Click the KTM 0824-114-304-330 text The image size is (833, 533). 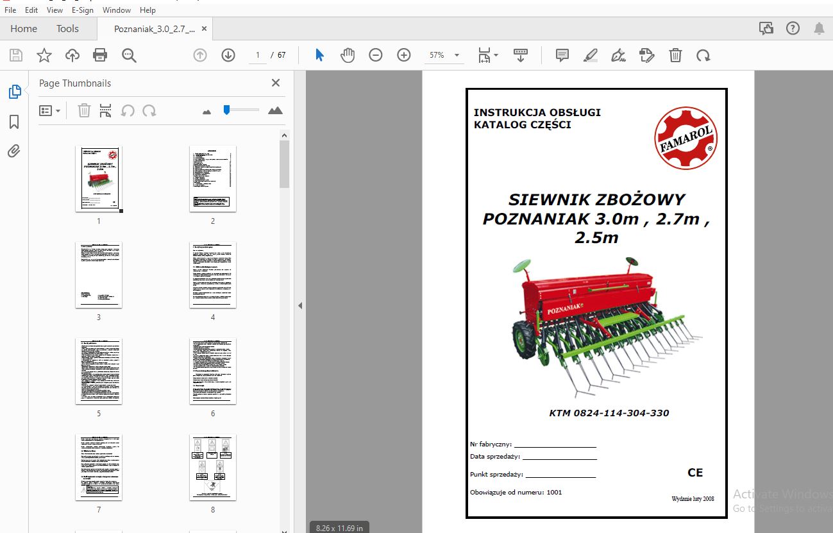[x=609, y=413]
